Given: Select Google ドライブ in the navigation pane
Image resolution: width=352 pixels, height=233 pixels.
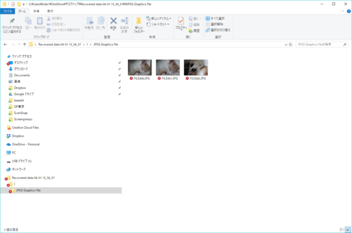Looking at the screenshot, I should pyautogui.click(x=21, y=94).
